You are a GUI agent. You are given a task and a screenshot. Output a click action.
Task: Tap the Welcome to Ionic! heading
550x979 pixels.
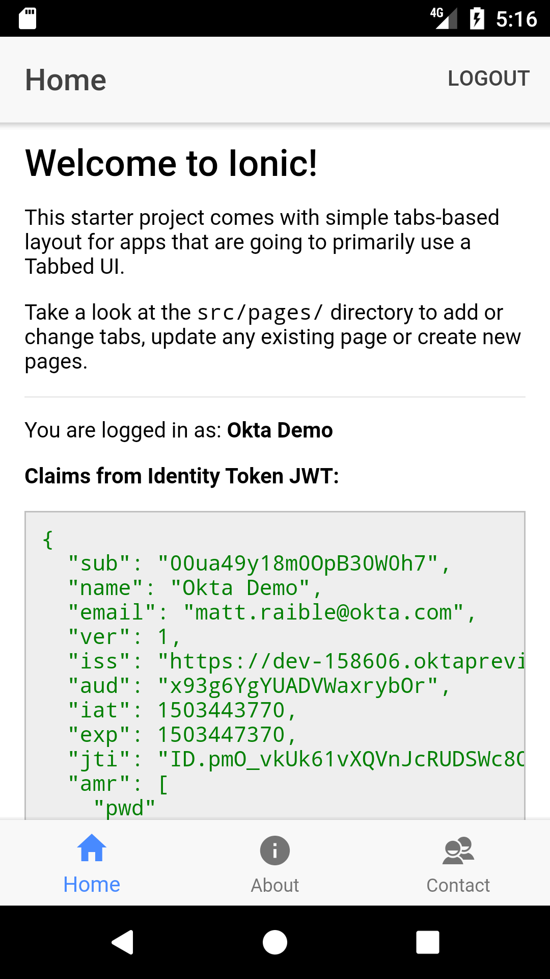171,163
